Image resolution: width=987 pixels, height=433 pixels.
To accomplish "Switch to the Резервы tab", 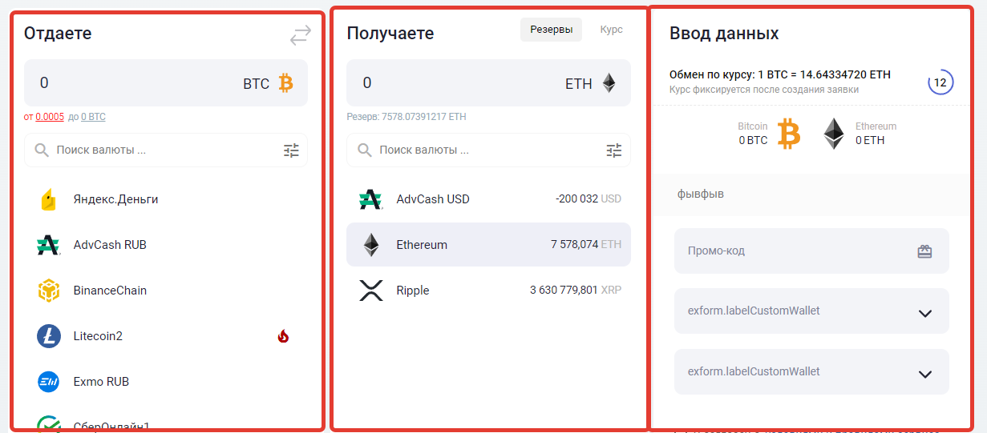I will pos(551,30).
